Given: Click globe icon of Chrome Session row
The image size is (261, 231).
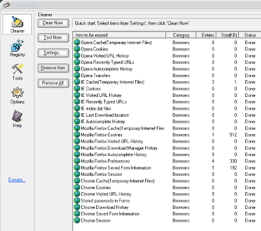Looking at the screenshot, I should [x=77, y=220].
